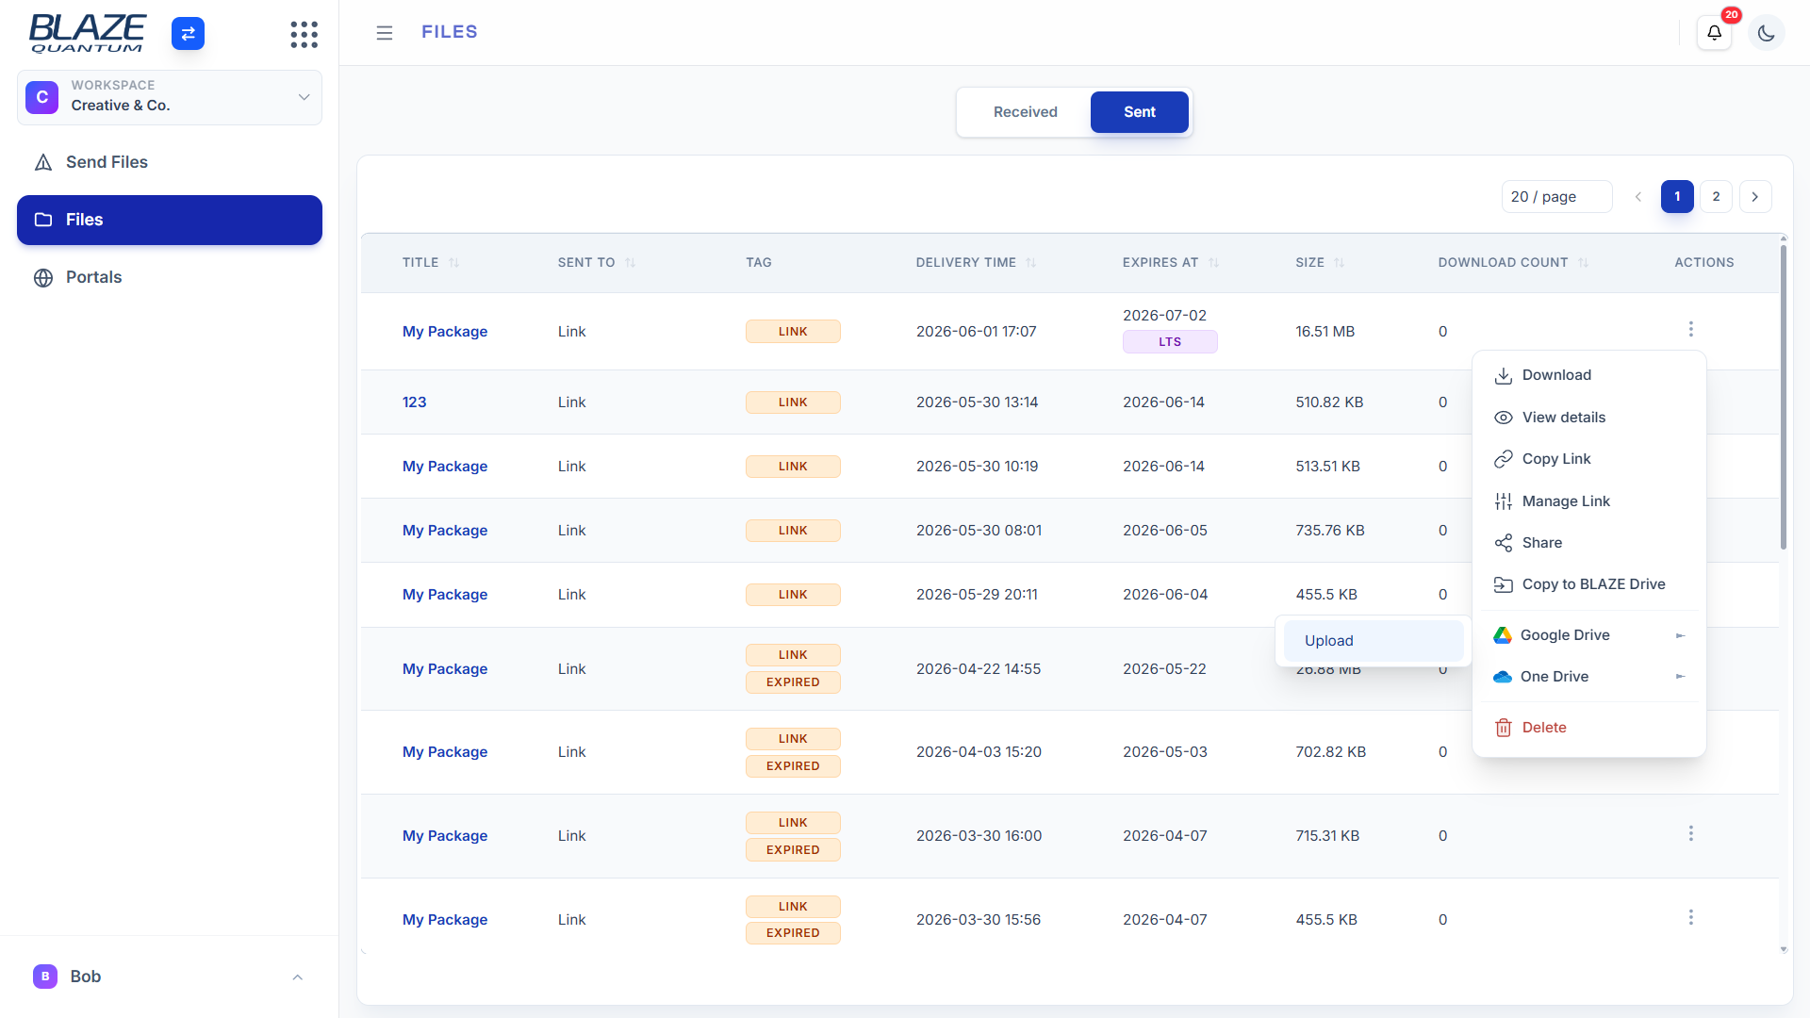This screenshot has width=1810, height=1018.
Task: Choose Delete from the actions menu
Action: [x=1589, y=728]
